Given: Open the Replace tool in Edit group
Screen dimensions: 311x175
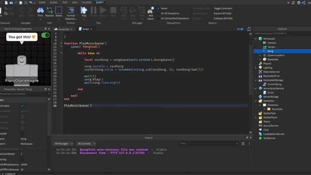Looking at the screenshot, I should [50, 12].
